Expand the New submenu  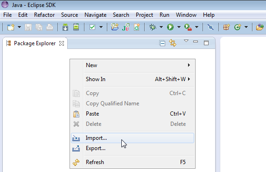tap(133, 65)
